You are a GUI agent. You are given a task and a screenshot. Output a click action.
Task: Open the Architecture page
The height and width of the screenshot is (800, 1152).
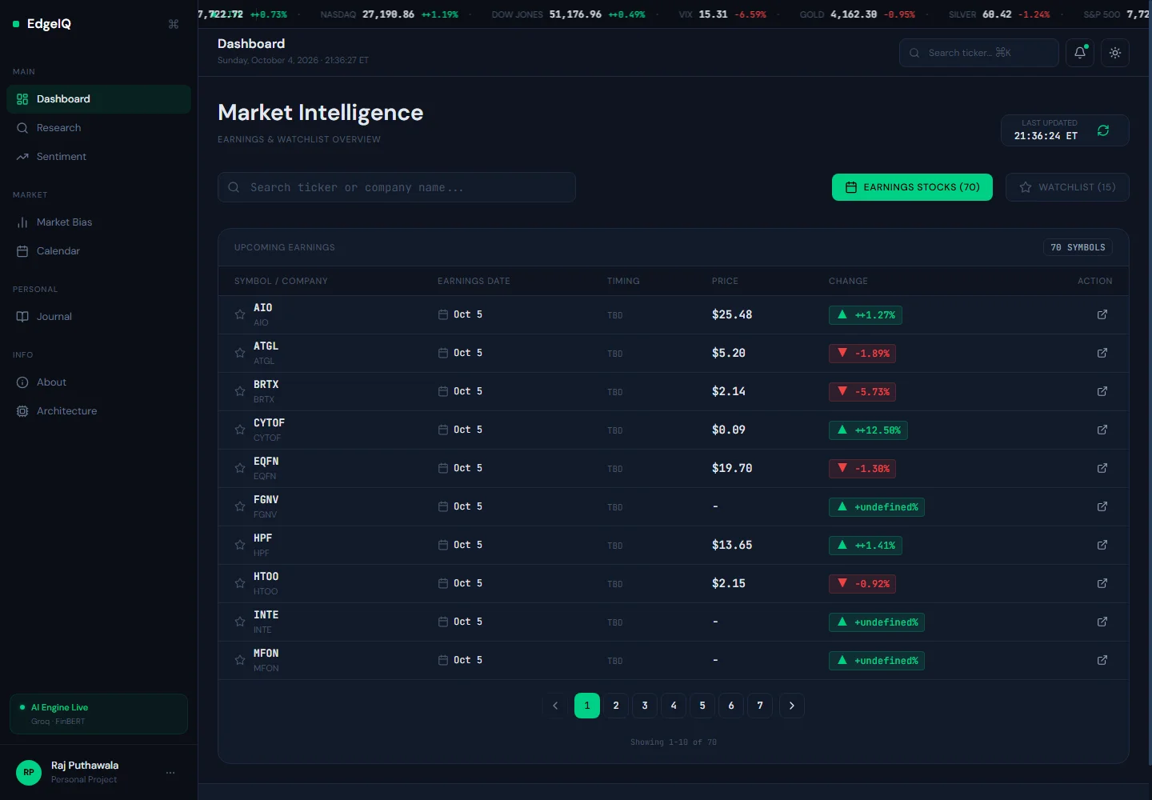[98, 411]
